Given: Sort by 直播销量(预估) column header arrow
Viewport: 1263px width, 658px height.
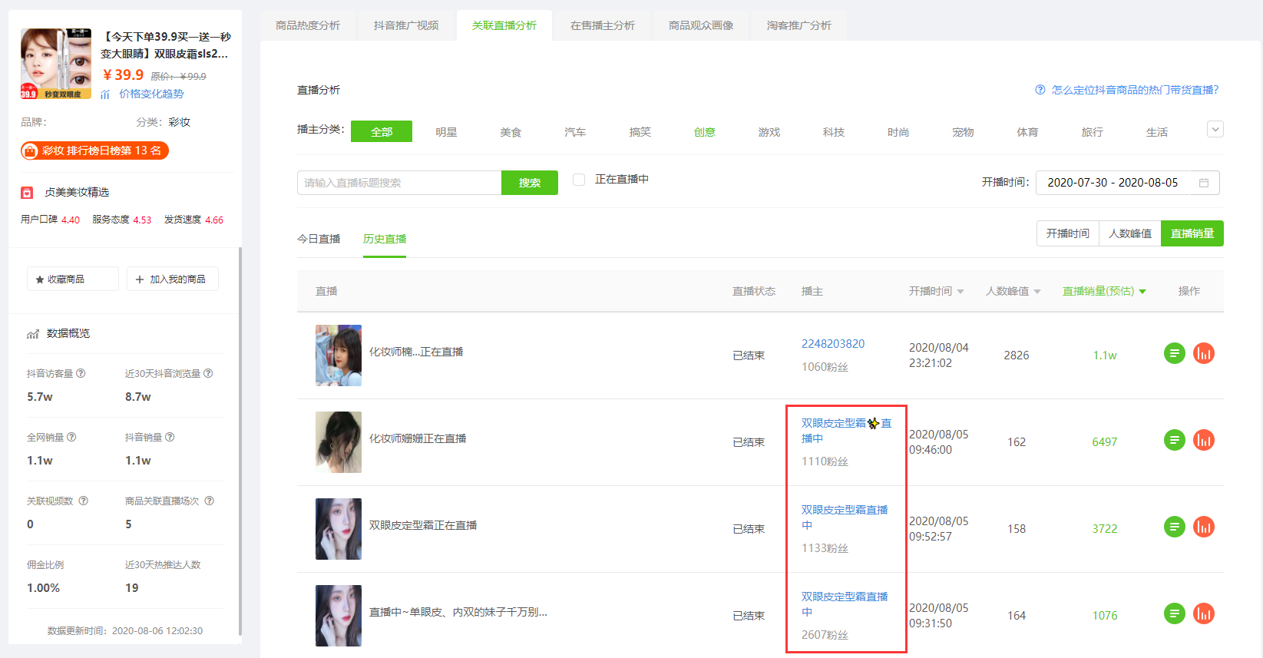Looking at the screenshot, I should (1142, 292).
